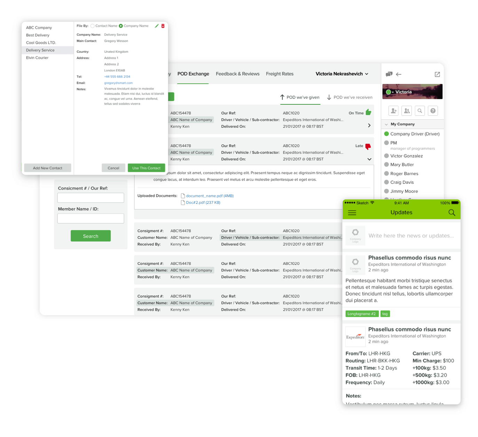Select the Company Name radio button

(121, 26)
